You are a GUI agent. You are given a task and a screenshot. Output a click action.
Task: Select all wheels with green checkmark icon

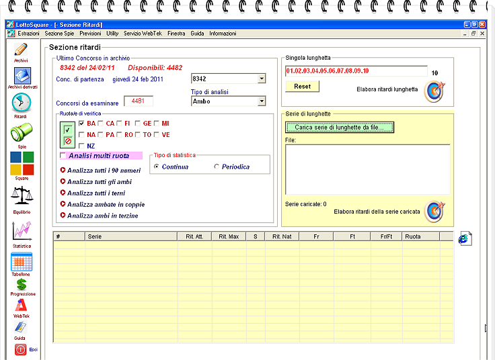coord(68,130)
